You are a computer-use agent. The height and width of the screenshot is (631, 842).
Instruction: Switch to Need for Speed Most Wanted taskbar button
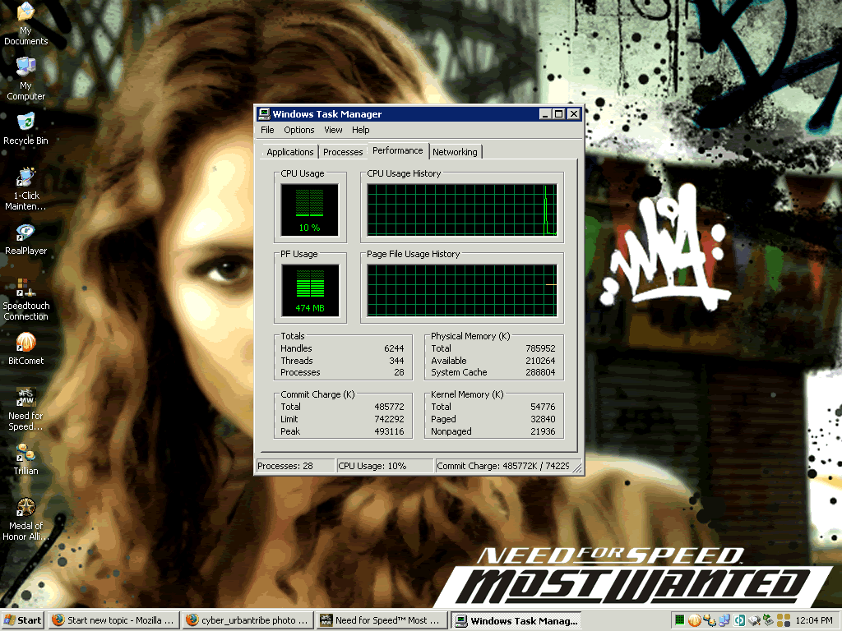(x=382, y=620)
